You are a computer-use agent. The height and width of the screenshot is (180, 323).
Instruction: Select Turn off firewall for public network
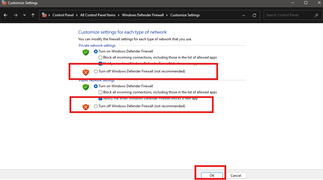click(x=96, y=106)
